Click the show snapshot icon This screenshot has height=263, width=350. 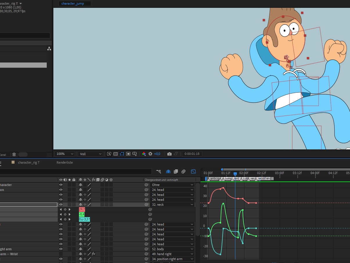point(176,154)
